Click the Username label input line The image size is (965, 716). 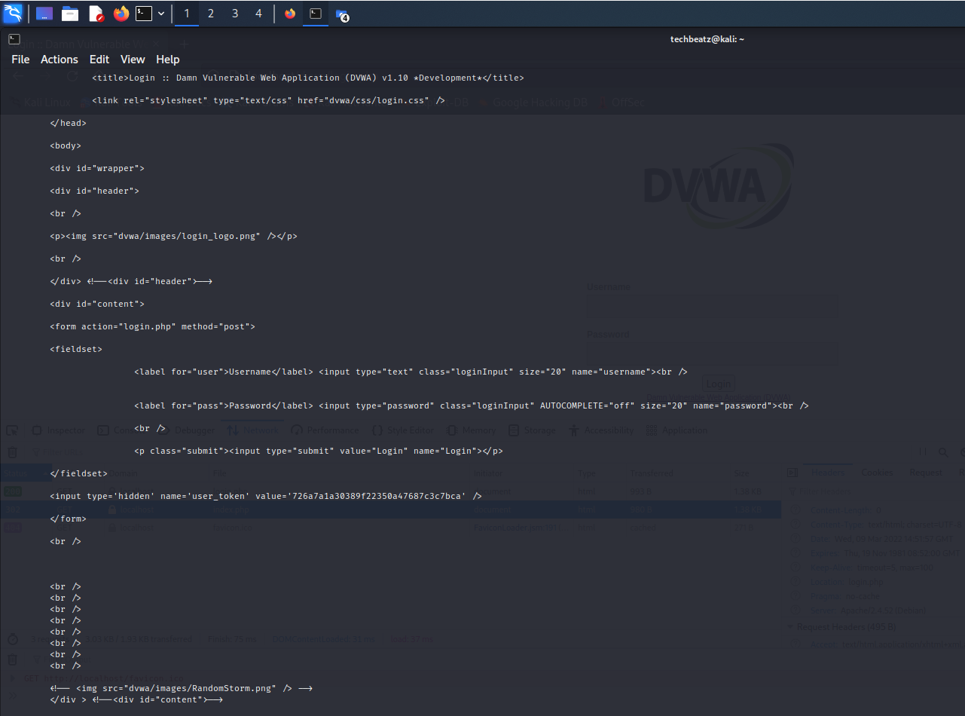(x=411, y=372)
